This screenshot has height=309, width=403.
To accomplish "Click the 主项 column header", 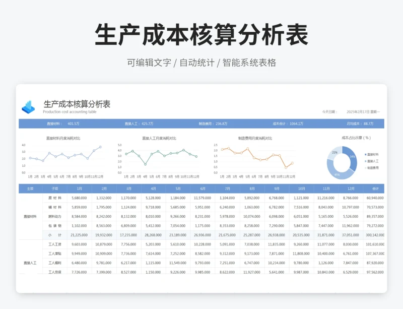I will 30,189.
